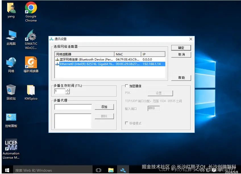Click the 网络适配器 column header
Viewport: 241px width, 174px height.
[x=84, y=54]
